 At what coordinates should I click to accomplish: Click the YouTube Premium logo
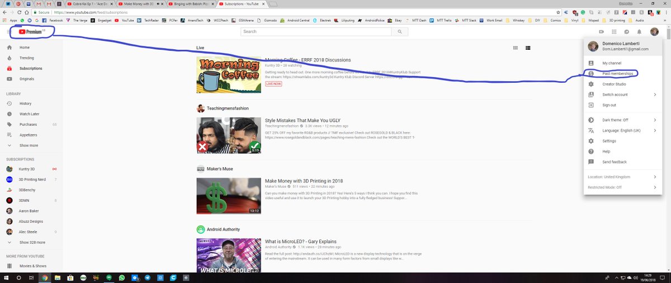(32, 32)
